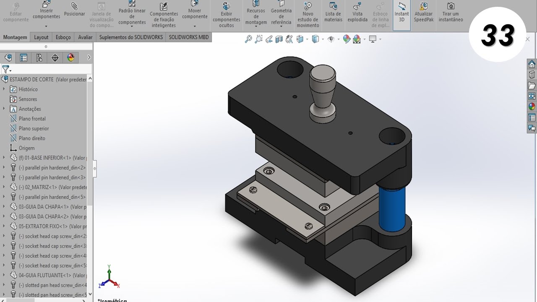Open Custom Properties in task pane
Screen dimensions: 537x302
click(532, 117)
